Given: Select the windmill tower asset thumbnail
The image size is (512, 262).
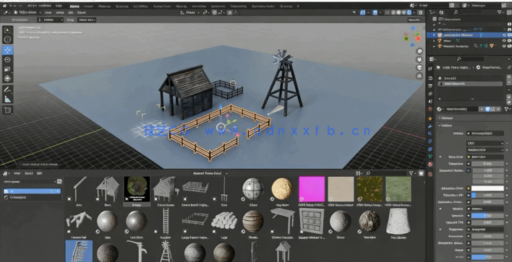Looking at the screenshot, I should click(x=166, y=251).
